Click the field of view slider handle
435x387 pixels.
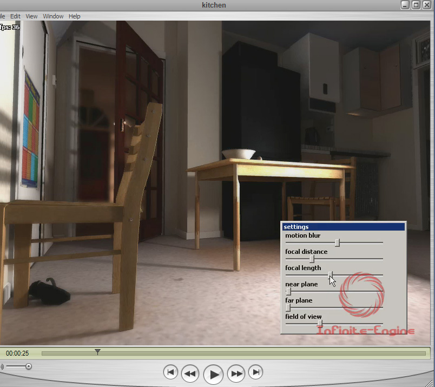pos(320,324)
